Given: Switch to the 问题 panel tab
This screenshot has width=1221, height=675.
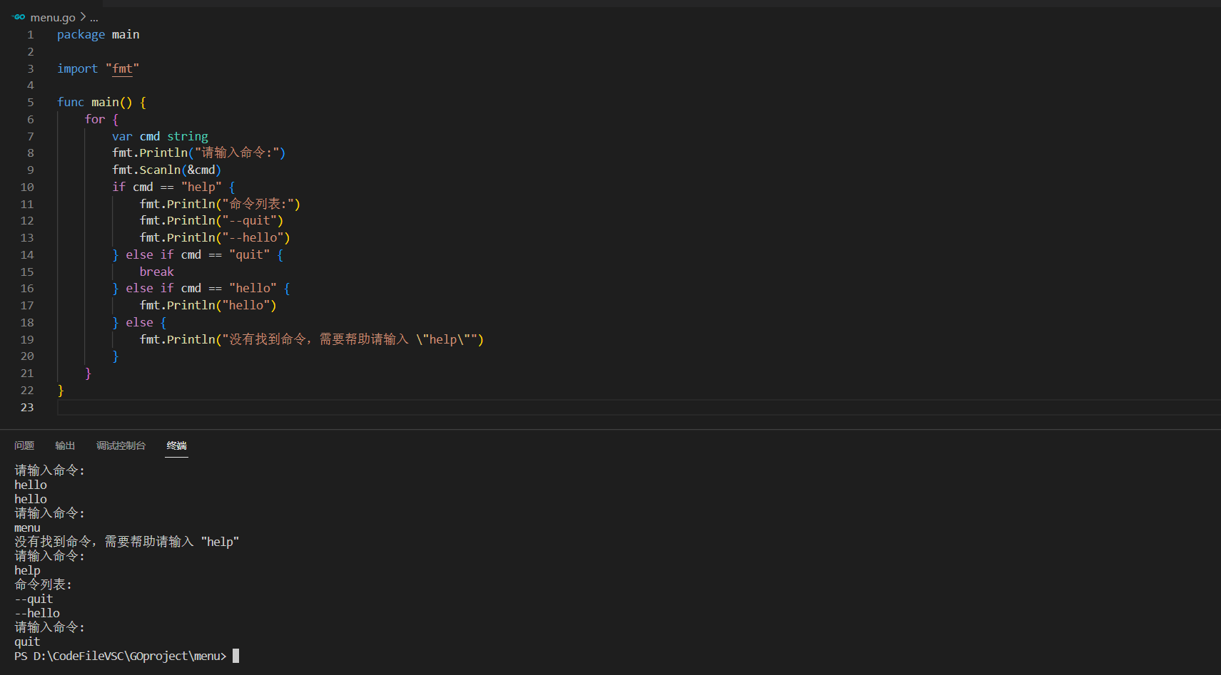Looking at the screenshot, I should point(24,445).
